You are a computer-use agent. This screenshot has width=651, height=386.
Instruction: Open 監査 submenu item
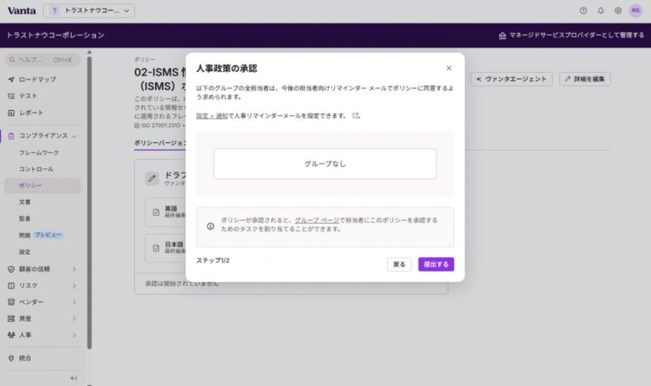(25, 218)
